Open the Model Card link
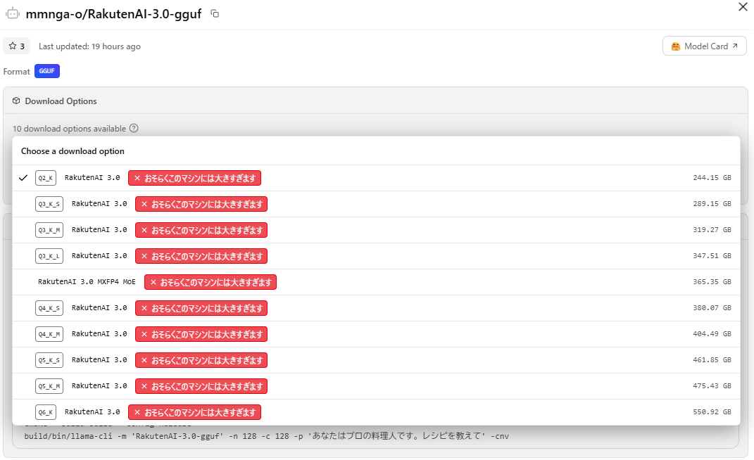 (x=704, y=46)
